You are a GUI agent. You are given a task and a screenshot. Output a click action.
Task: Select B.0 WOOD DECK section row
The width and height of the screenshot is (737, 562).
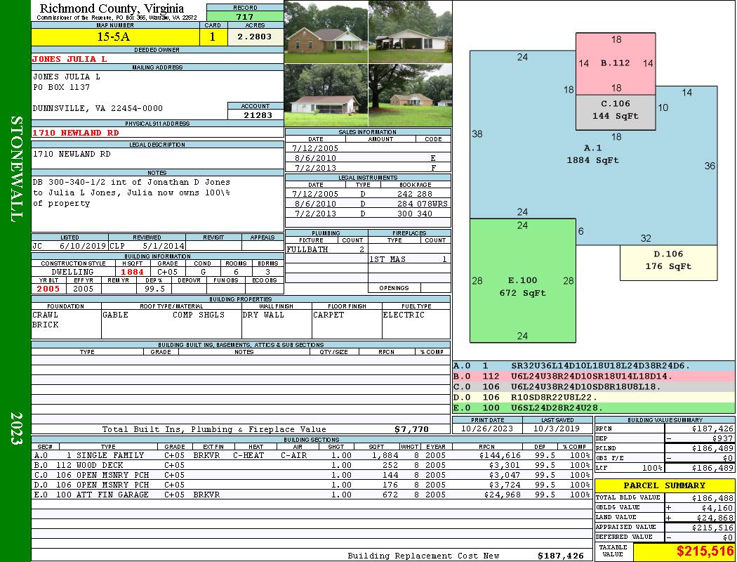(311, 465)
